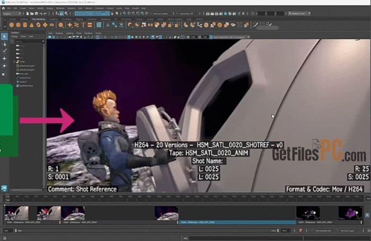Open the Outliner Show menu
This screenshot has height=241, width=371.
pyautogui.click(x=23, y=37)
